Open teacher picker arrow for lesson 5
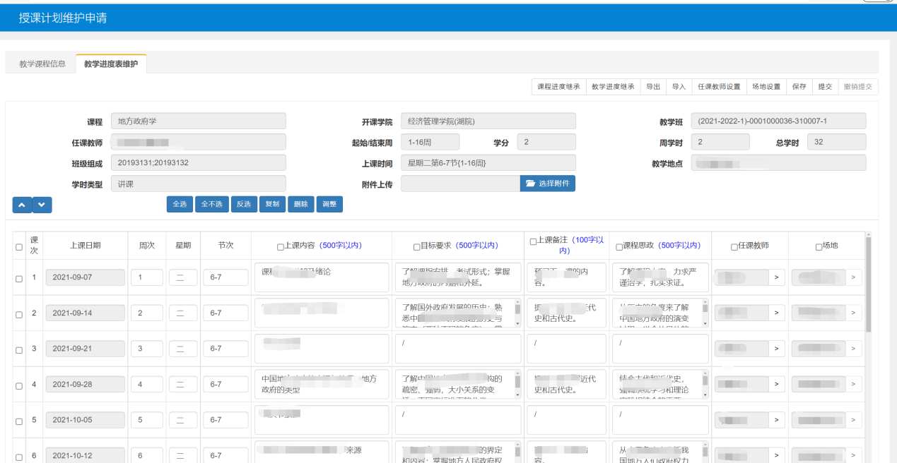The image size is (897, 463). [x=777, y=421]
